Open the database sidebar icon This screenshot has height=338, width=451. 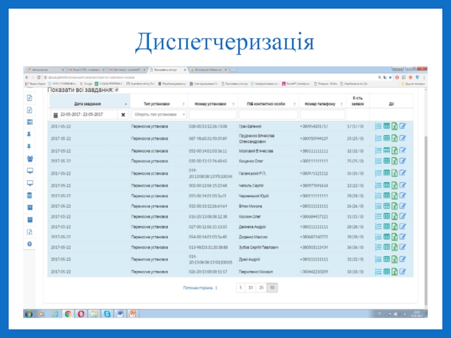[30, 195]
